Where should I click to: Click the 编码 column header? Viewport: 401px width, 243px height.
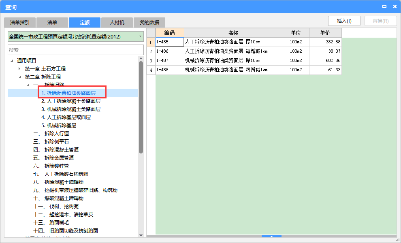170,33
